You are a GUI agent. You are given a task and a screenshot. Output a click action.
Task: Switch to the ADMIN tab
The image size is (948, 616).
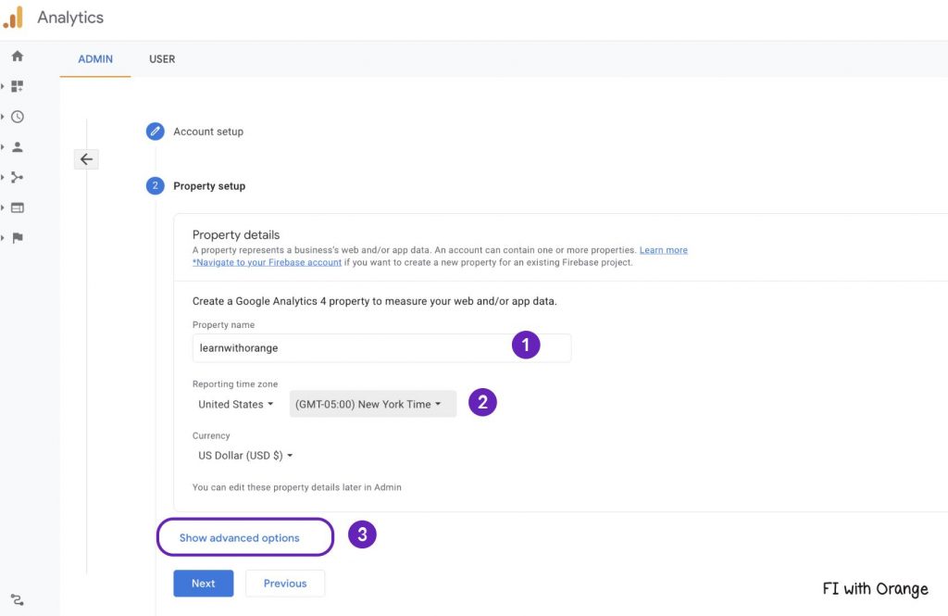[x=95, y=58]
